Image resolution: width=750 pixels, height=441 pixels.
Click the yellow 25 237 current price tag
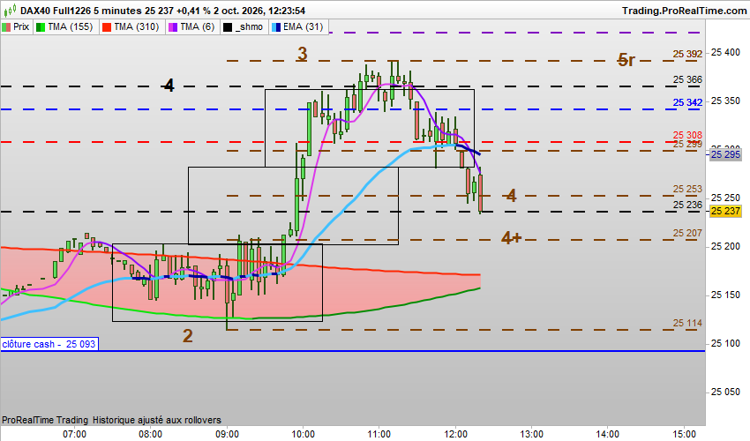point(725,211)
